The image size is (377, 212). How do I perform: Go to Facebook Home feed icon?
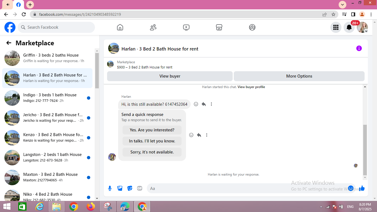pos(120,27)
